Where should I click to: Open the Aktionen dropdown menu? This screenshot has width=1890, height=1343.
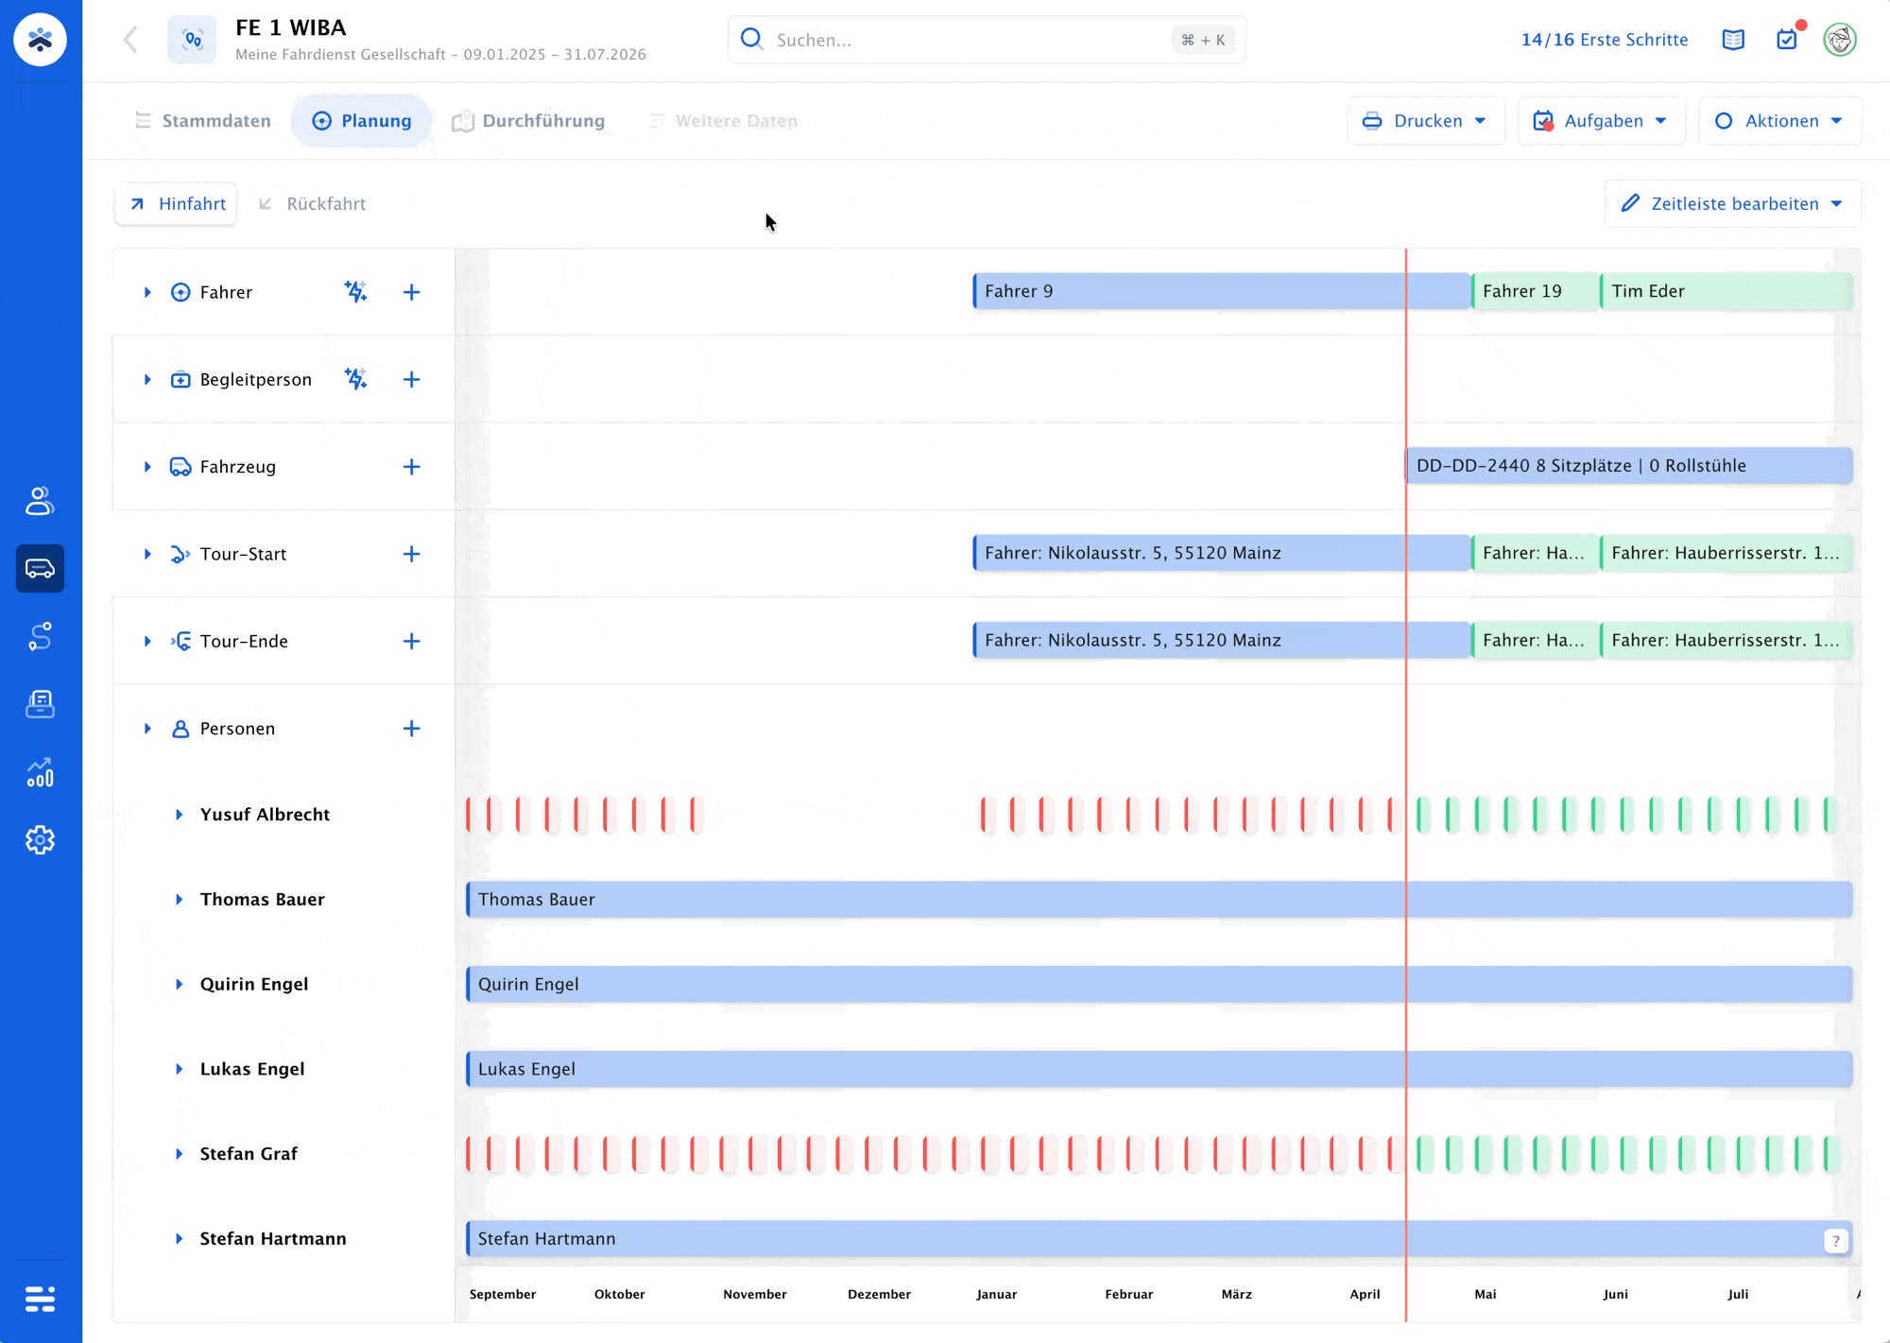pyautogui.click(x=1780, y=121)
